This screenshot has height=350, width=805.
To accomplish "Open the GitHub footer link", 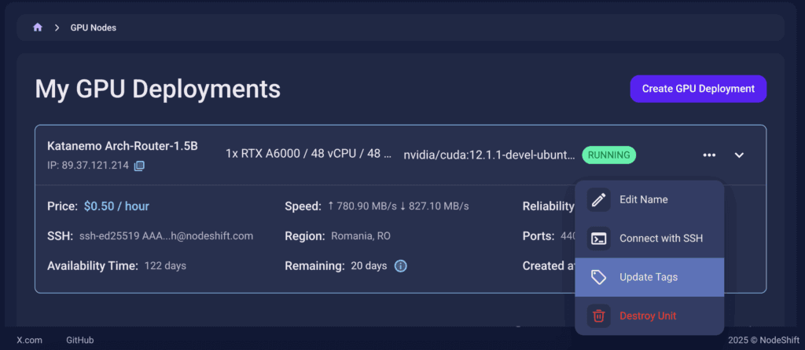I will point(79,340).
